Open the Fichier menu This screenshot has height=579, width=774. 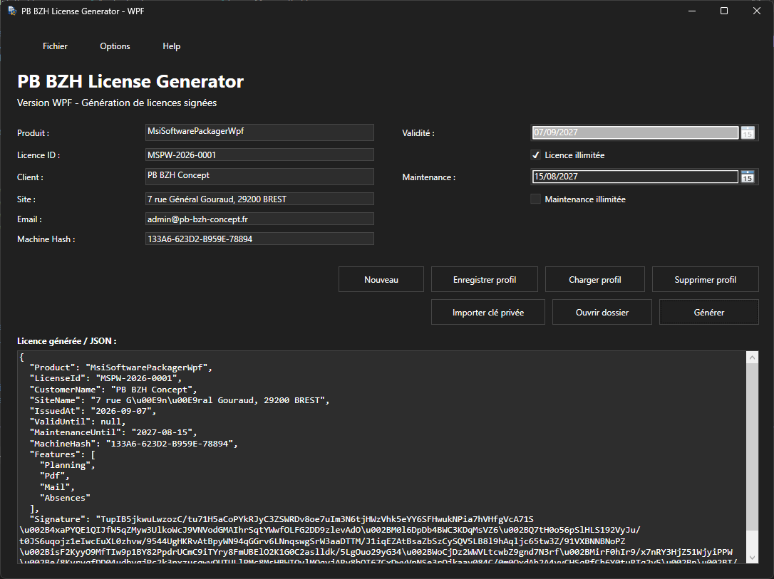pos(55,46)
